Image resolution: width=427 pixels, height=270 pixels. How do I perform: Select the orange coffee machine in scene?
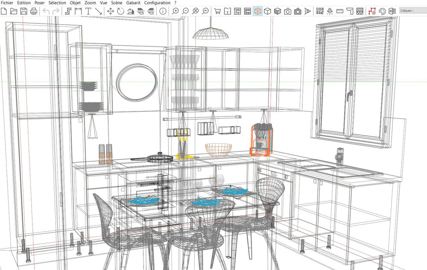260,139
